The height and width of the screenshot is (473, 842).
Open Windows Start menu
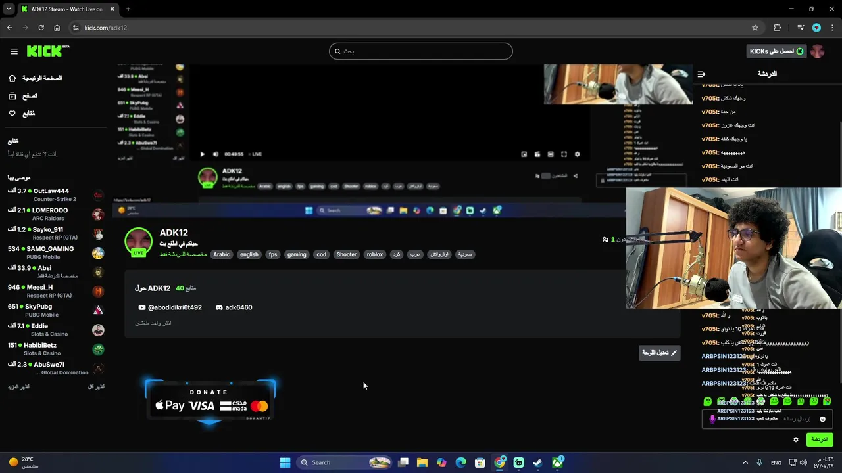(x=285, y=462)
